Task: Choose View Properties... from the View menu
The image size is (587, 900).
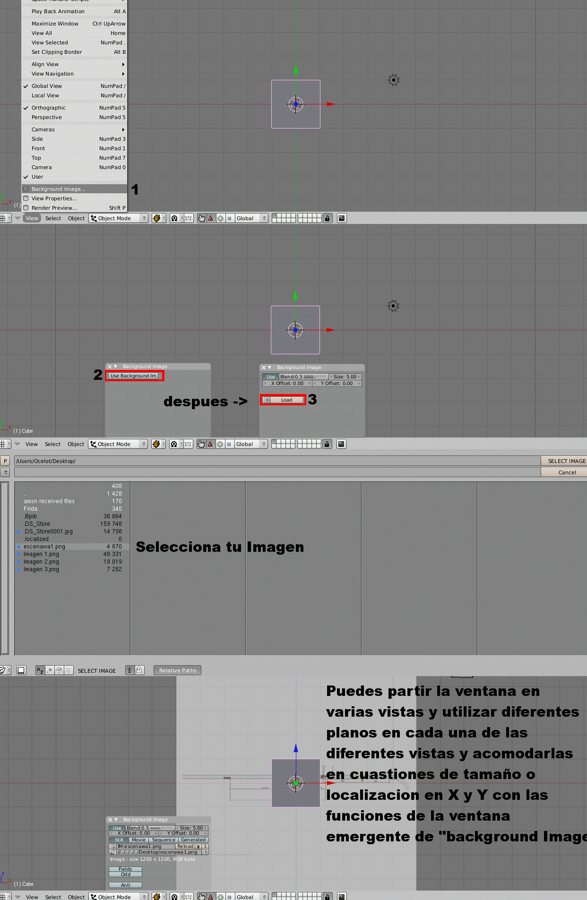Action: click(x=74, y=198)
